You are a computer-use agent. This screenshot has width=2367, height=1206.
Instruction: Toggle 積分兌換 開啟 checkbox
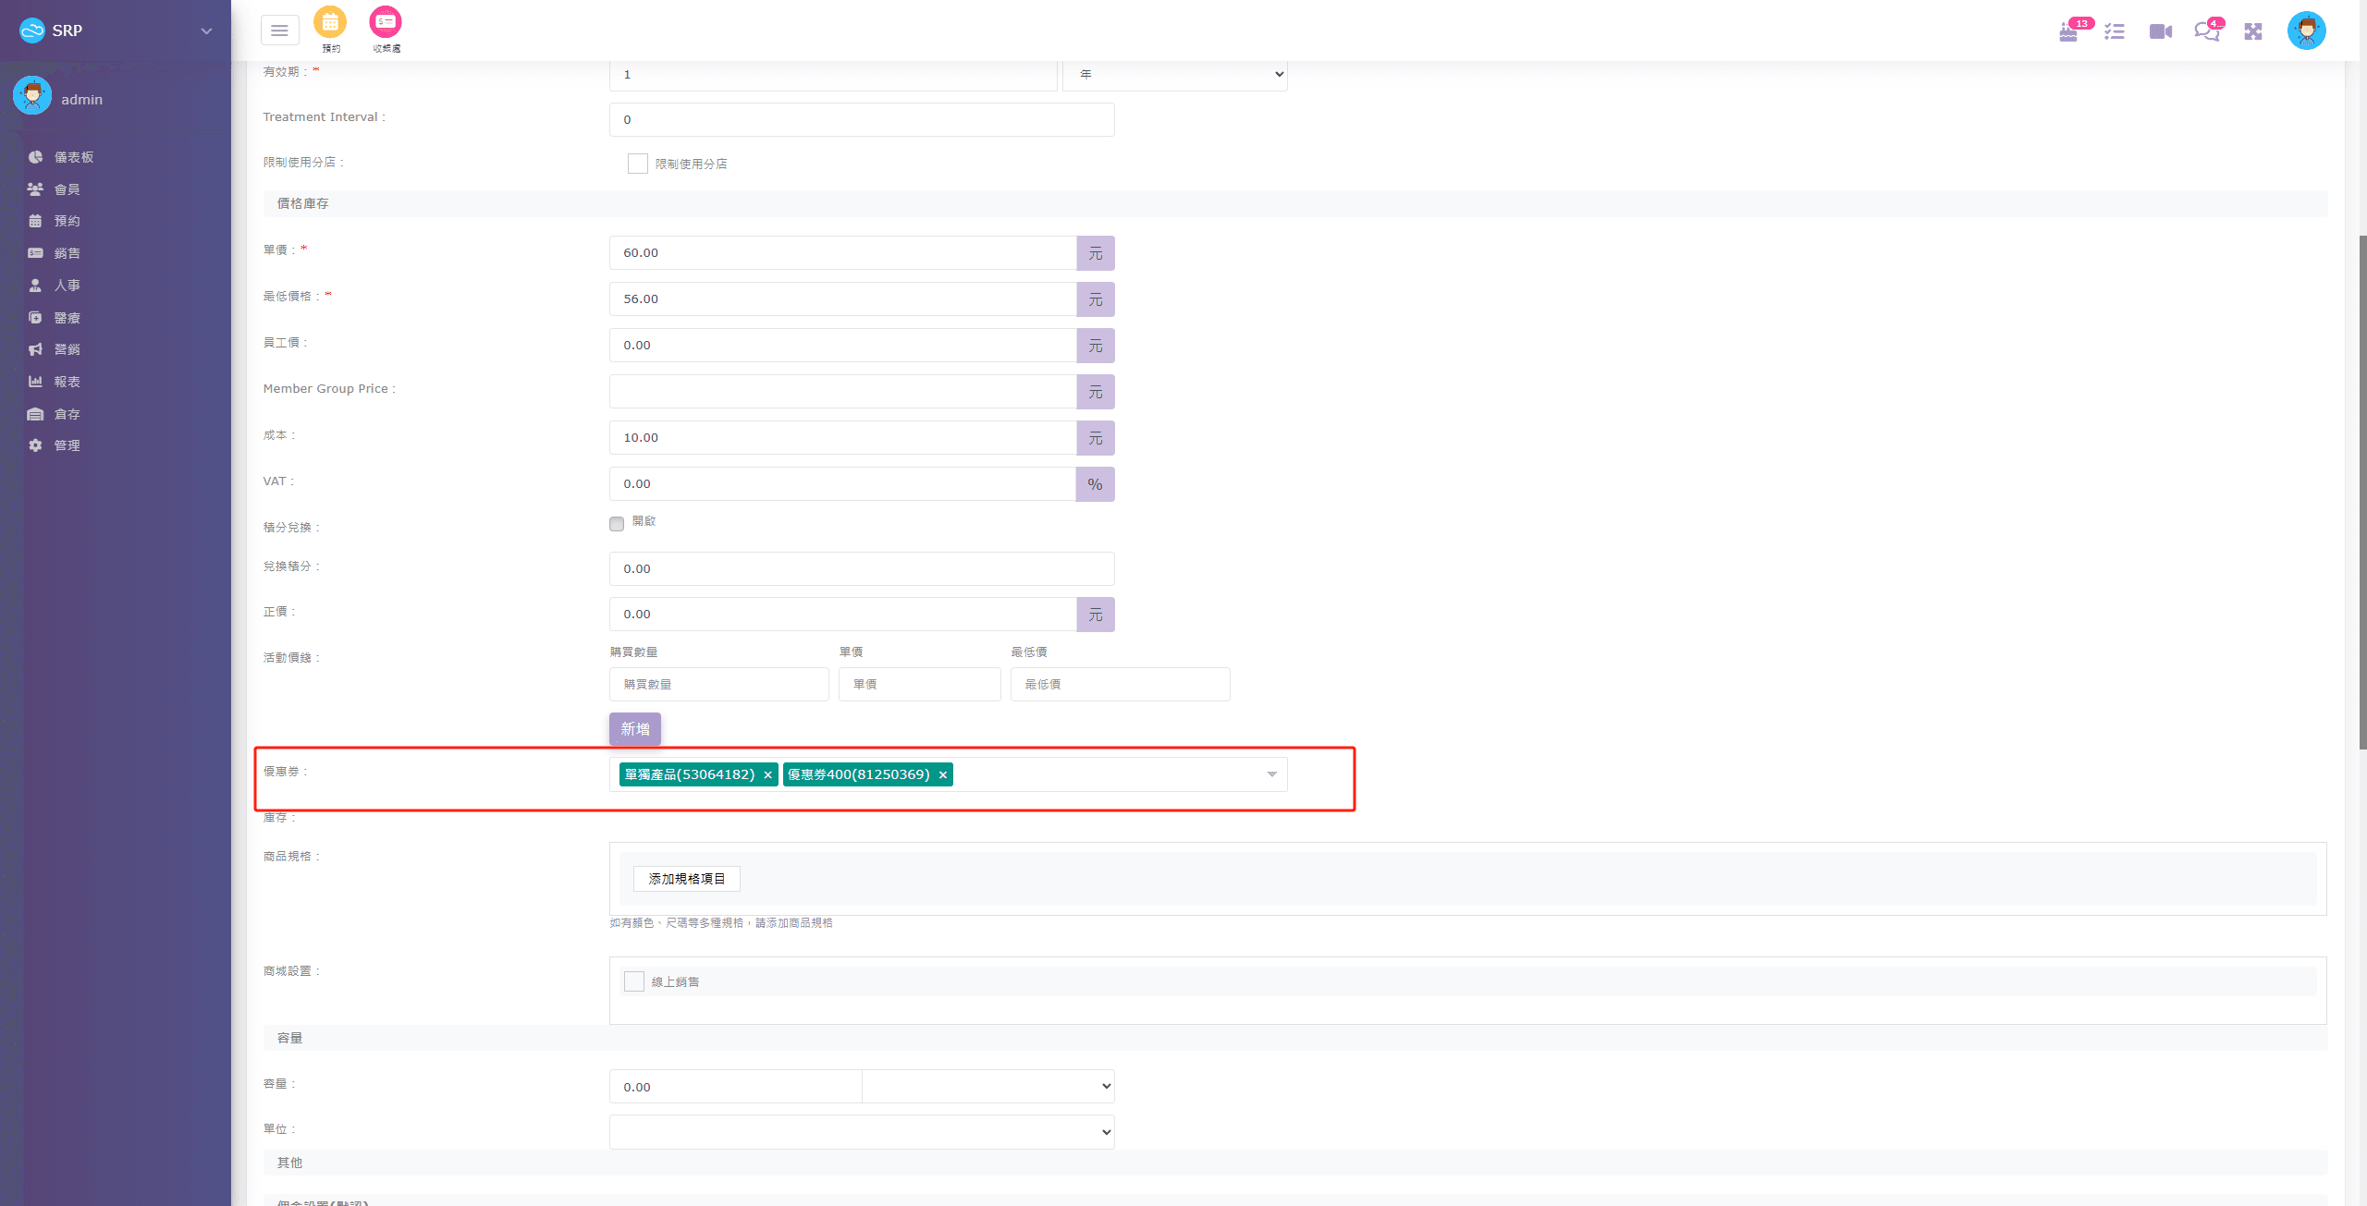[x=617, y=524]
